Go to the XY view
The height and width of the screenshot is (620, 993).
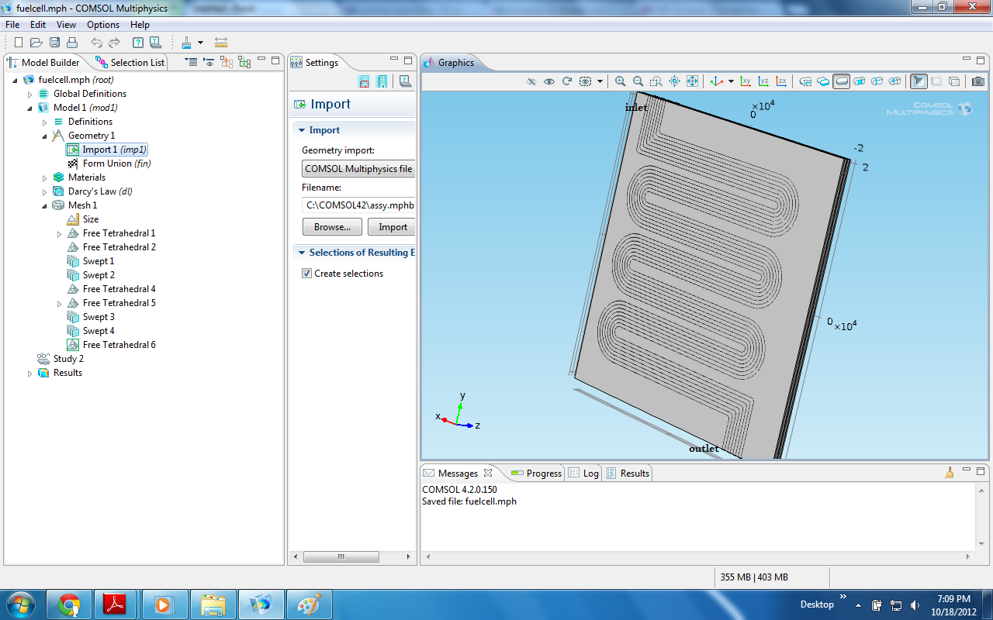coord(746,81)
